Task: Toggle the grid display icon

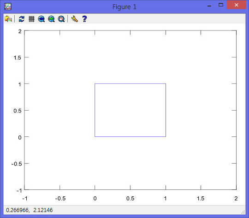Action: [x=31, y=19]
